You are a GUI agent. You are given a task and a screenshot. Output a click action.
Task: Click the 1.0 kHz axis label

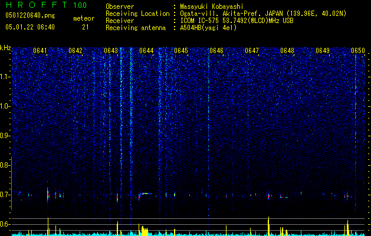(x=4, y=106)
